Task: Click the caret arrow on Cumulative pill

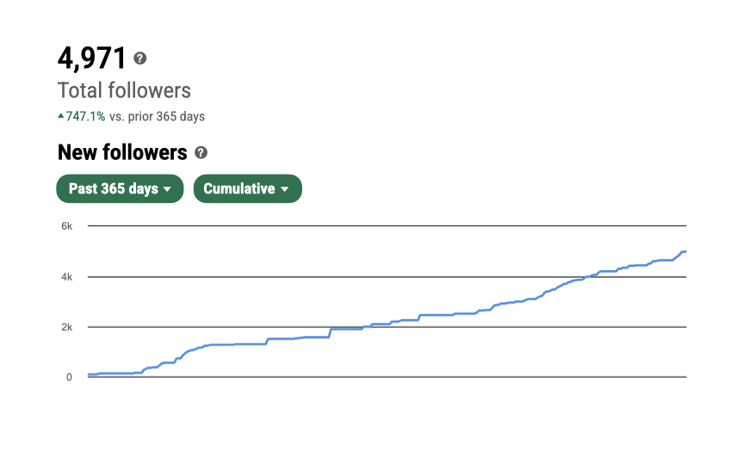Action: coord(285,189)
